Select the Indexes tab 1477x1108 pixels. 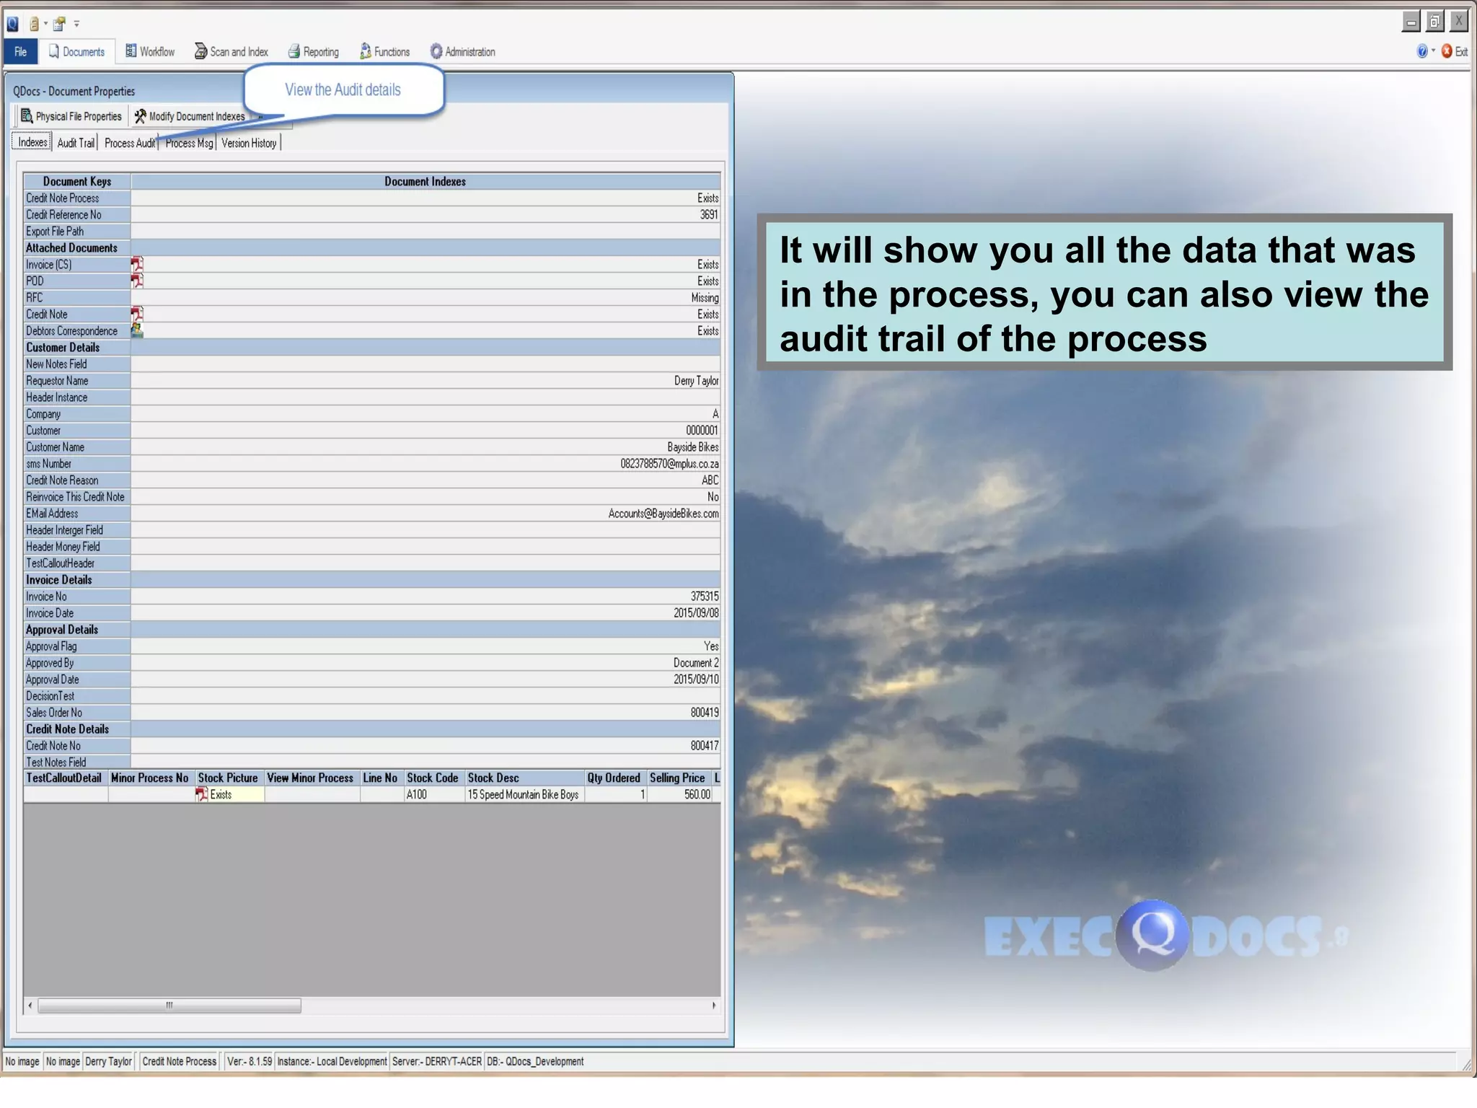coord(32,142)
